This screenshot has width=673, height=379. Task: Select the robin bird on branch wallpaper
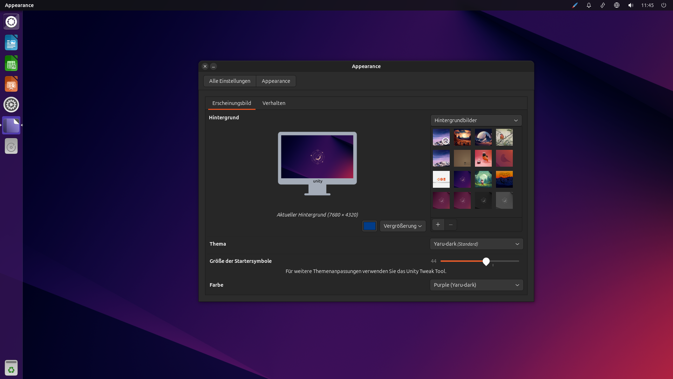504,137
